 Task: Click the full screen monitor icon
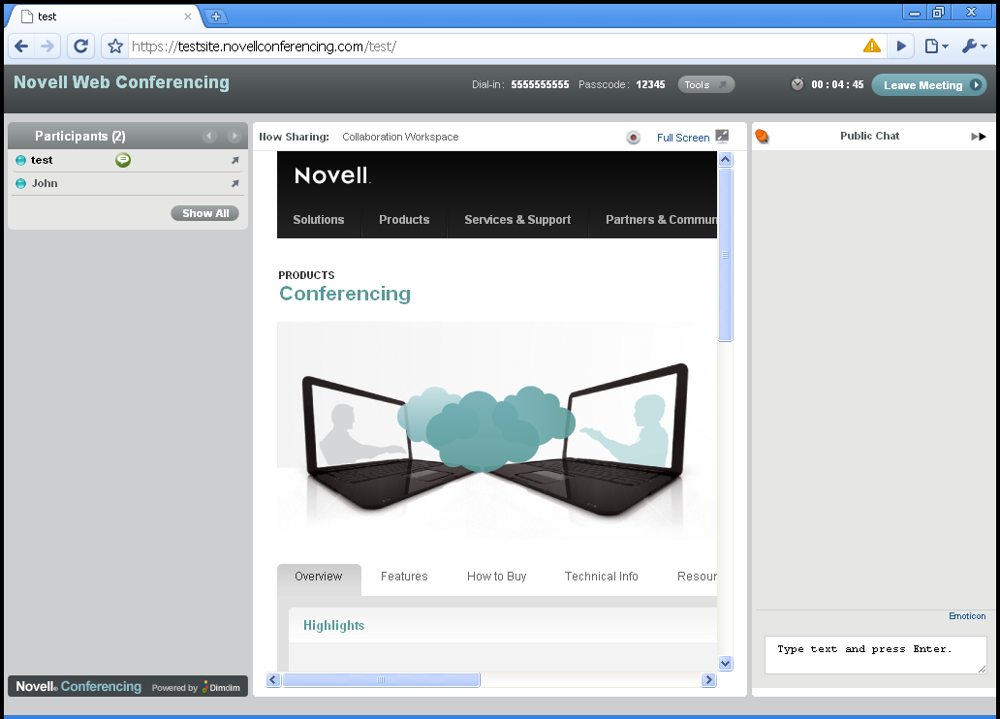point(722,136)
